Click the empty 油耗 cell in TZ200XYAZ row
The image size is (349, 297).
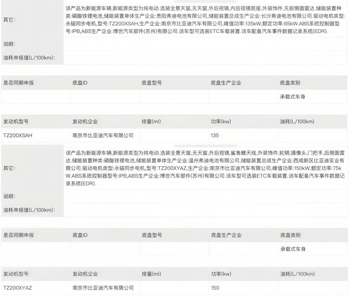pyautogui.click(x=313, y=288)
